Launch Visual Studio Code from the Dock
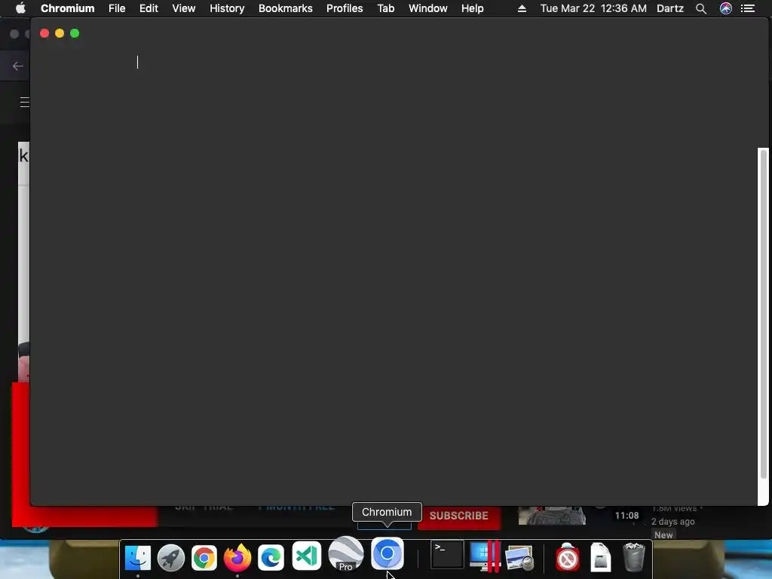 pos(306,556)
